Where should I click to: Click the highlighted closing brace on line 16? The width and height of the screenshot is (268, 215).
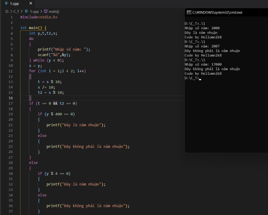pos(30,98)
